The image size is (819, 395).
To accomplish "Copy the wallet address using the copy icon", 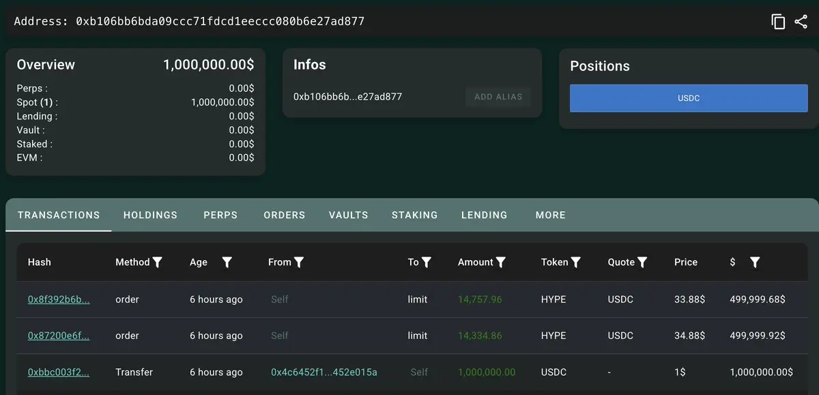I will click(x=778, y=21).
